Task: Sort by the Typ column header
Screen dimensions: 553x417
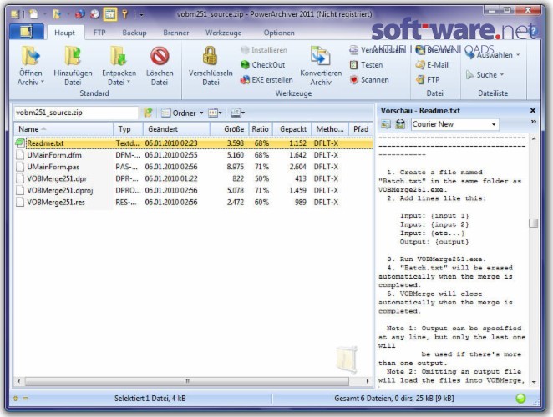Action: point(128,129)
